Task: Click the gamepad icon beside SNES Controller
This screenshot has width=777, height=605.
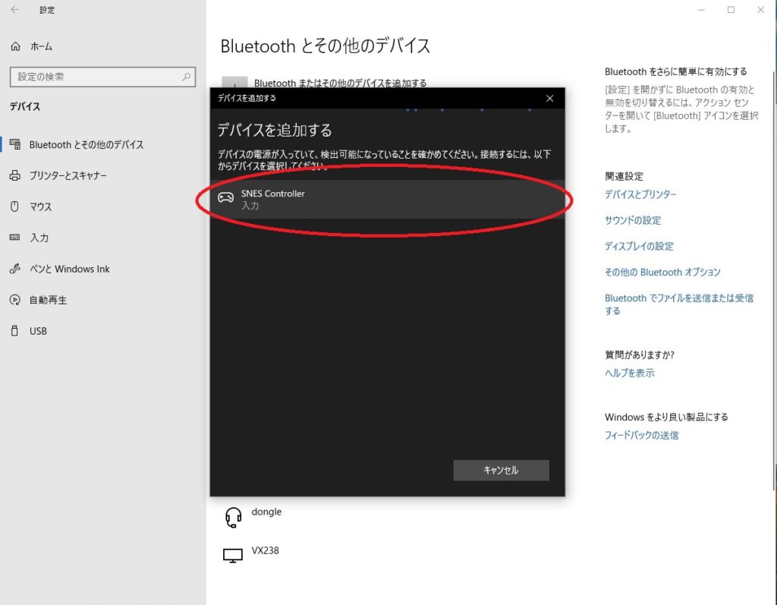Action: click(225, 198)
